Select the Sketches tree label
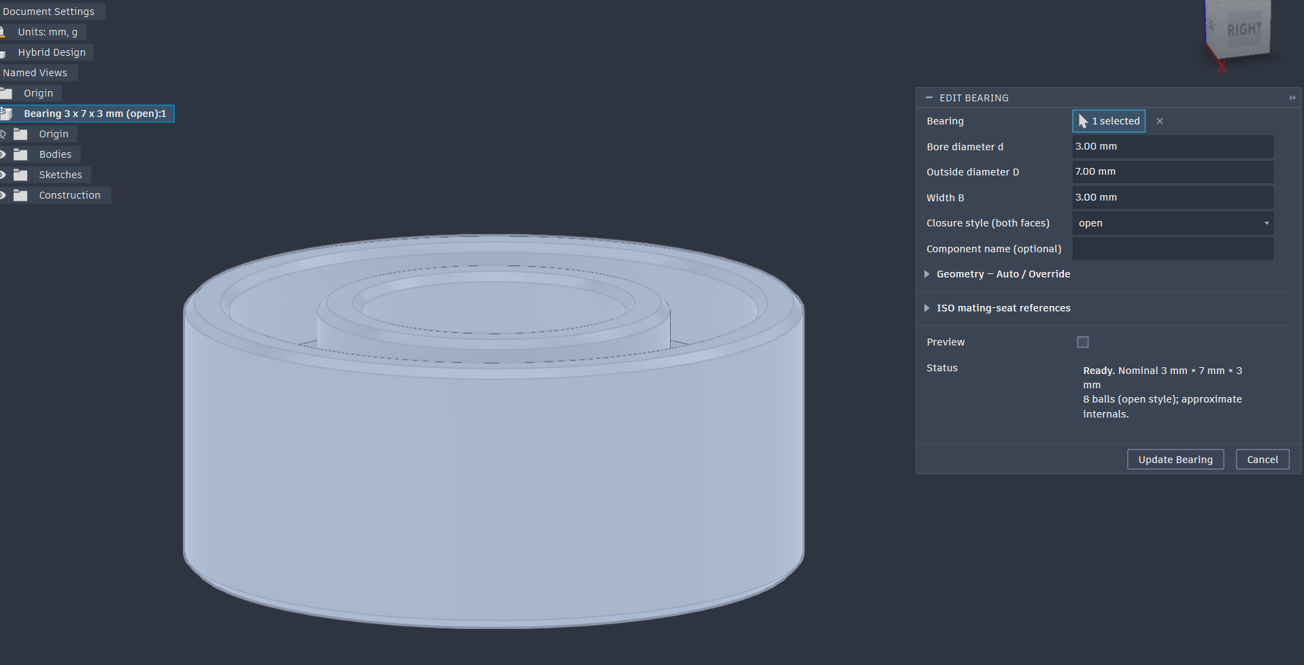Viewport: 1304px width, 665px height. pos(61,175)
